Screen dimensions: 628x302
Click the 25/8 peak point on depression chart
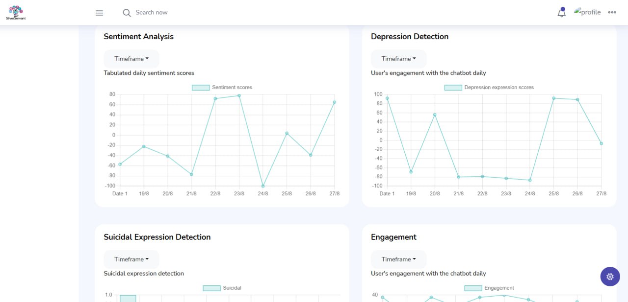553,98
